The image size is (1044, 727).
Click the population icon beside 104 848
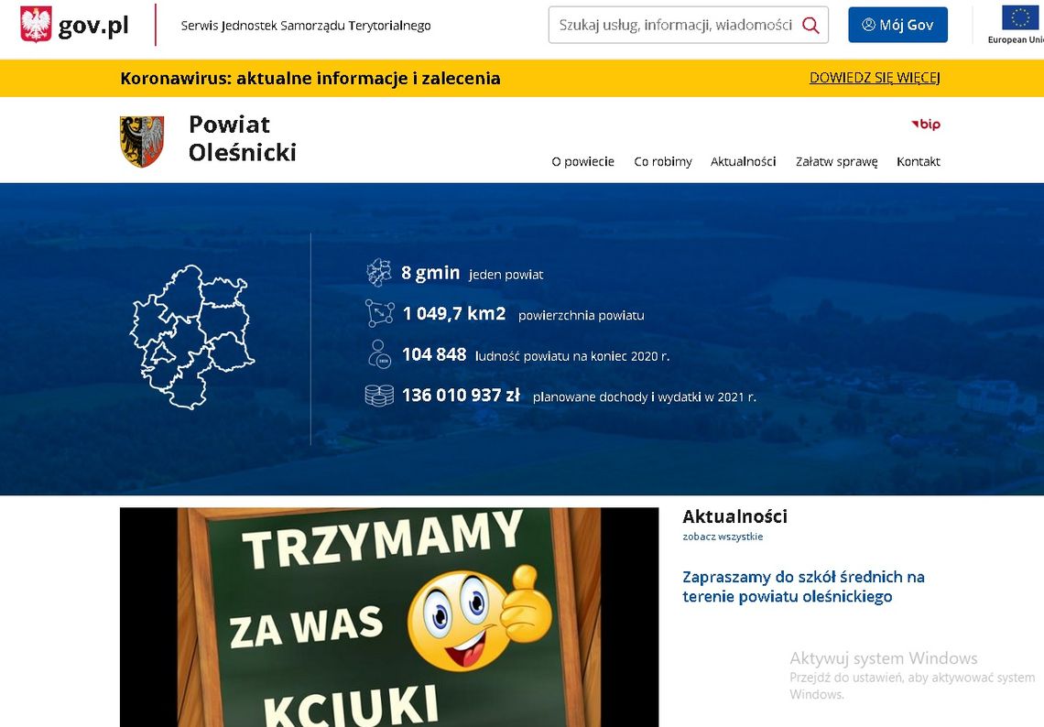coord(378,354)
